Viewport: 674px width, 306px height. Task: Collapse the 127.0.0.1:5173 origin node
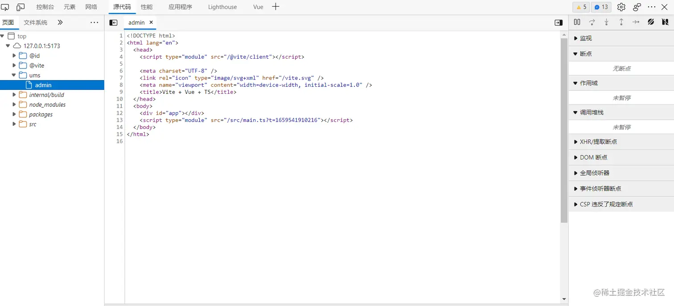pyautogui.click(x=8, y=46)
